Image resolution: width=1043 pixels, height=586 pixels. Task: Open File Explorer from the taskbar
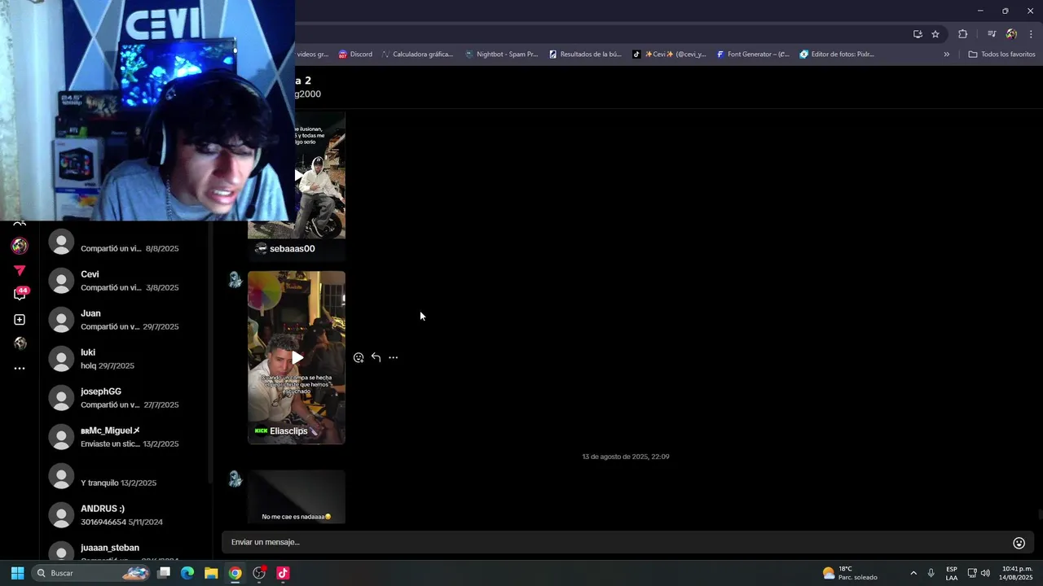(211, 573)
